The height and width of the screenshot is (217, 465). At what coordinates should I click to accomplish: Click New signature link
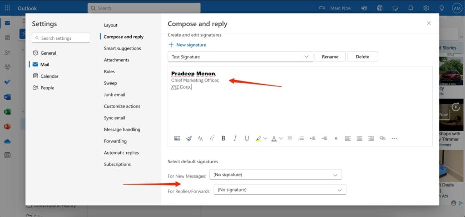187,45
